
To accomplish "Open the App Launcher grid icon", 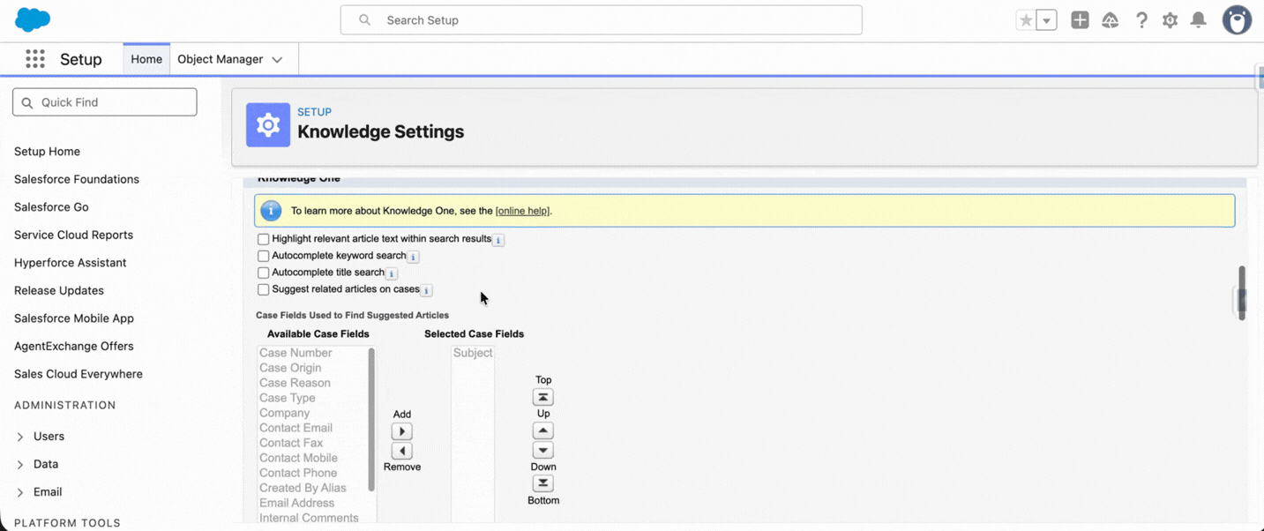I will [35, 59].
